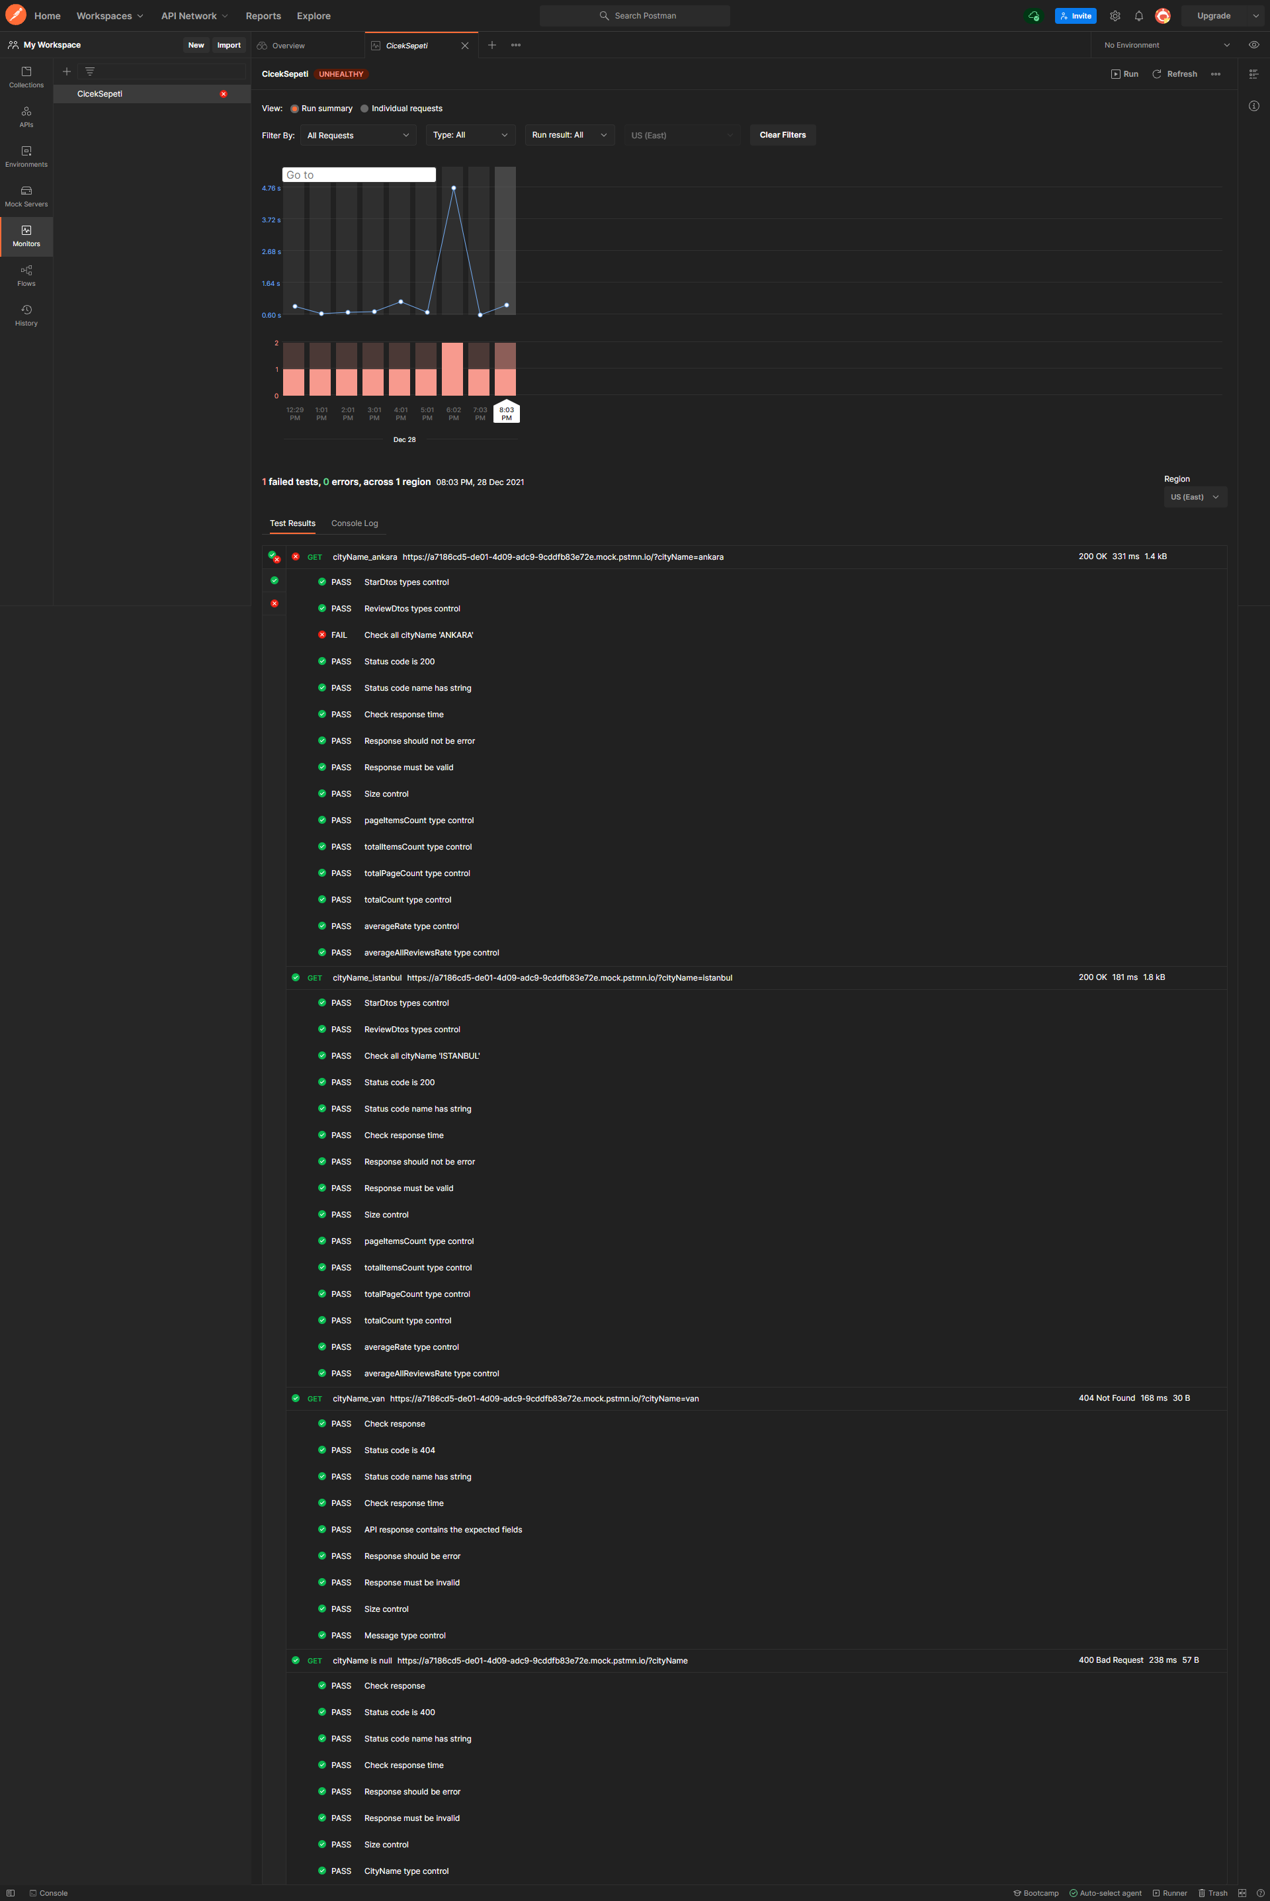This screenshot has height=1901, width=1270.
Task: Open the info icon in right sidebar
Action: [1253, 105]
